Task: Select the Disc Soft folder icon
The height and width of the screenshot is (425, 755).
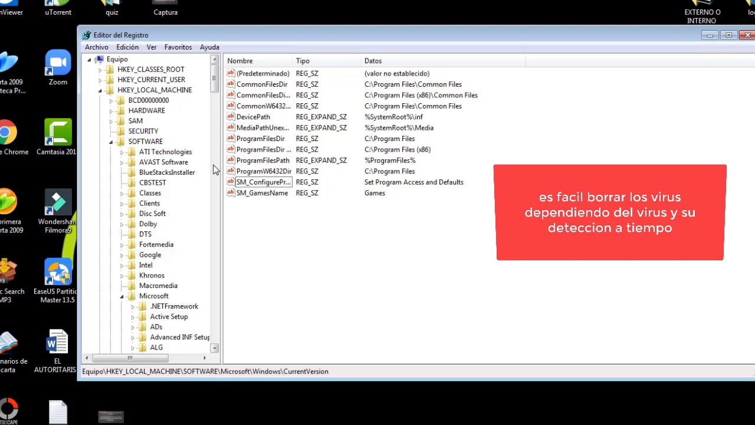Action: pyautogui.click(x=132, y=214)
